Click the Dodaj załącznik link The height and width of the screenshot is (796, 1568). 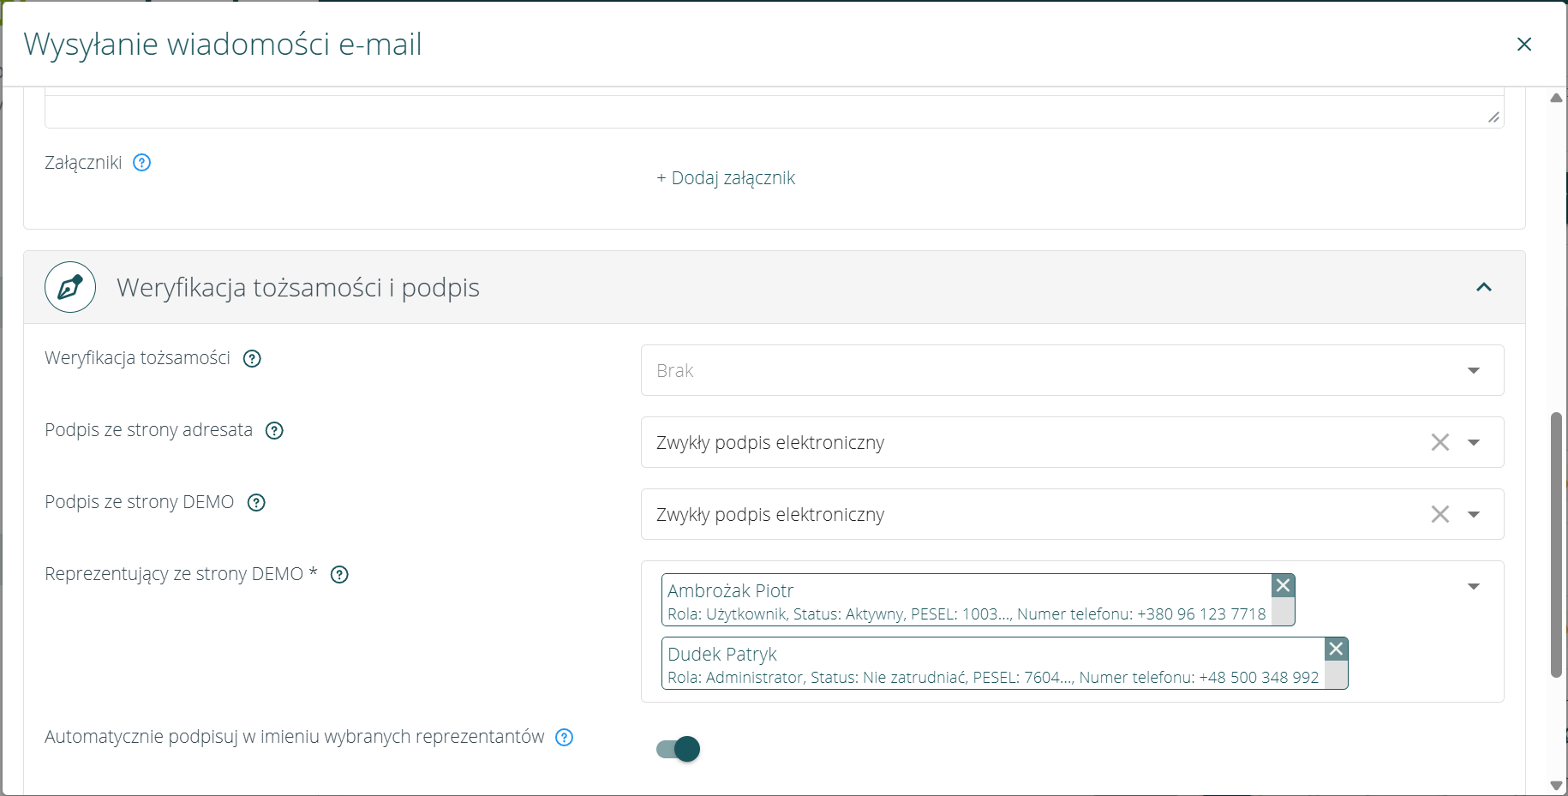pyautogui.click(x=726, y=178)
